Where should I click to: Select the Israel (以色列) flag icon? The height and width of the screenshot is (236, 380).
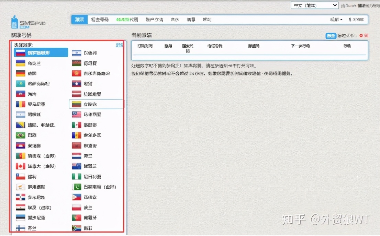pos(77,52)
